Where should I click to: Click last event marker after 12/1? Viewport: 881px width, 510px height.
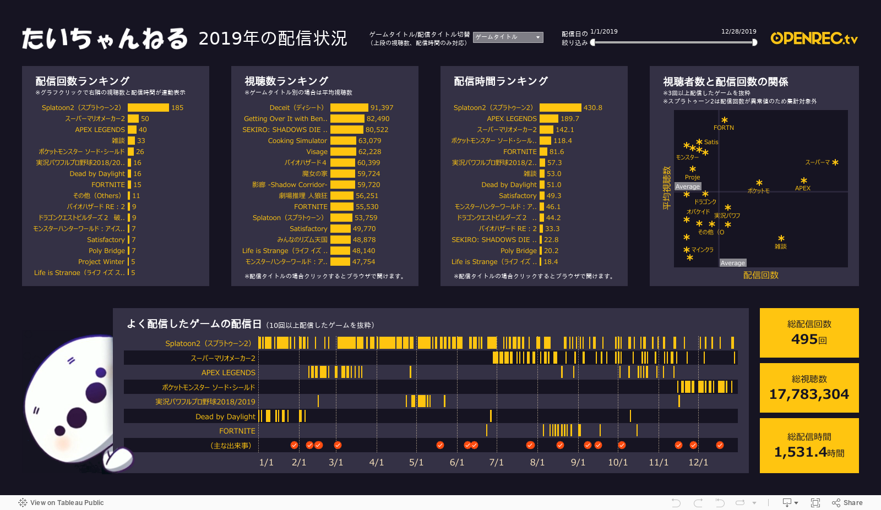720,445
